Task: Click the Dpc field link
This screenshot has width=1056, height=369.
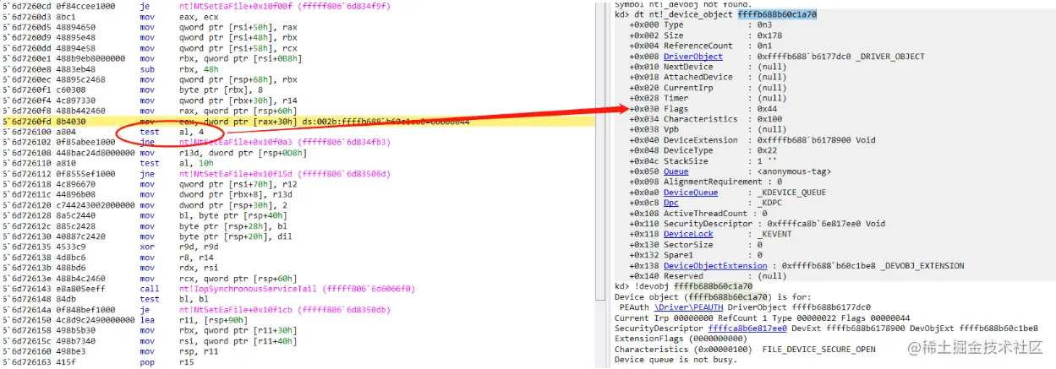Action: point(670,203)
